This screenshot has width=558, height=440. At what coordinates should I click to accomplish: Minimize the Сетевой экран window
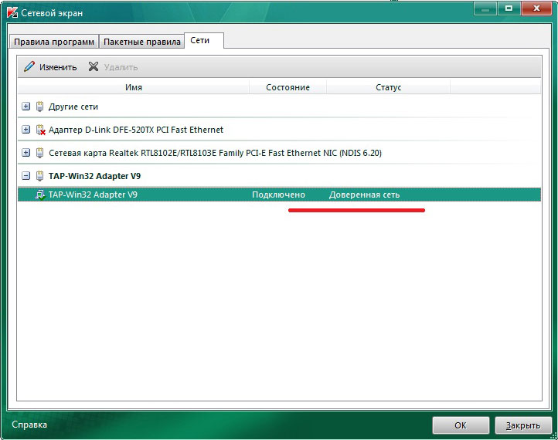[485, 8]
